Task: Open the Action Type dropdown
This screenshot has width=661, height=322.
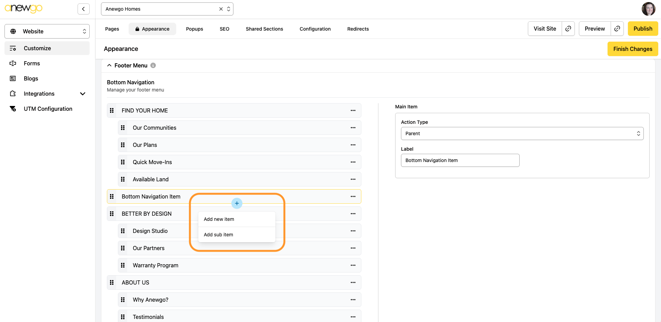Action: coord(522,133)
